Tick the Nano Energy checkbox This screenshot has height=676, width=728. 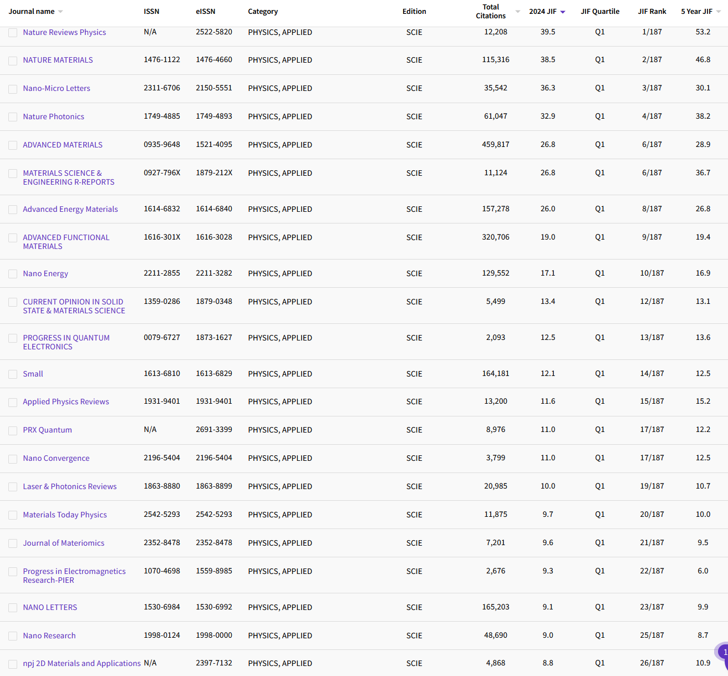13,274
